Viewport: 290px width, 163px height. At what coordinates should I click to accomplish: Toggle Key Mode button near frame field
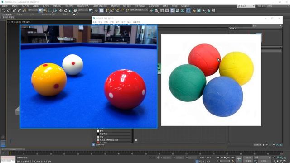217,161
